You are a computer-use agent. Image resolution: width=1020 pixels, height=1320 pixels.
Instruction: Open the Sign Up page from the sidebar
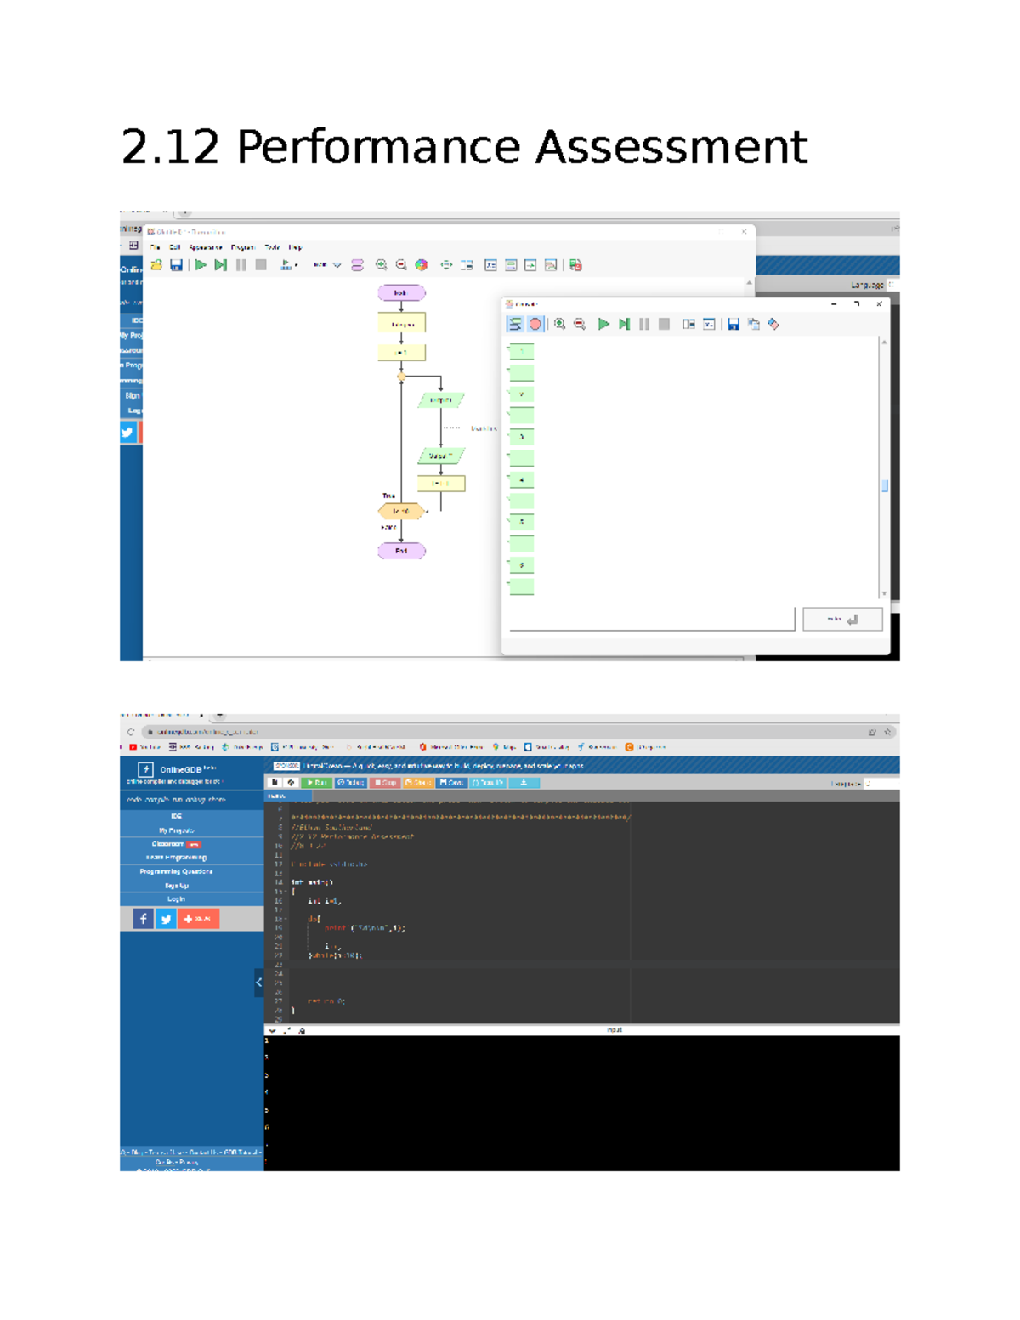coord(176,885)
